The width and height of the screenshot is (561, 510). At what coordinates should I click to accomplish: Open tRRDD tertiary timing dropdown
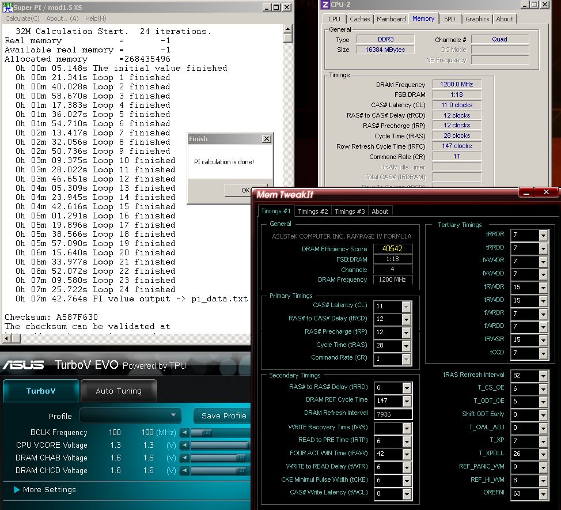(x=543, y=248)
